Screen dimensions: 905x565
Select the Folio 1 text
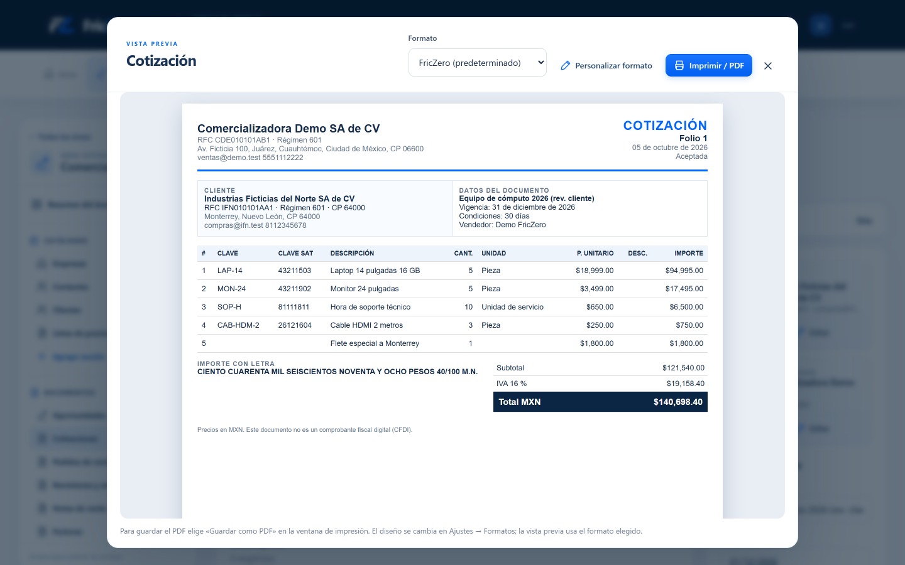[x=693, y=138]
